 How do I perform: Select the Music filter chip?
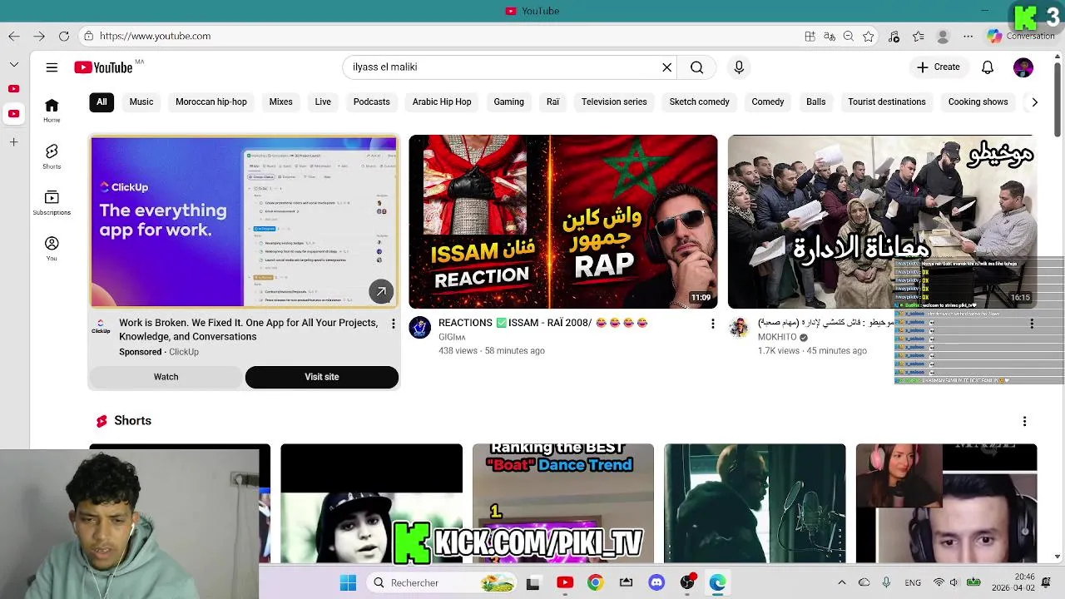pos(141,101)
